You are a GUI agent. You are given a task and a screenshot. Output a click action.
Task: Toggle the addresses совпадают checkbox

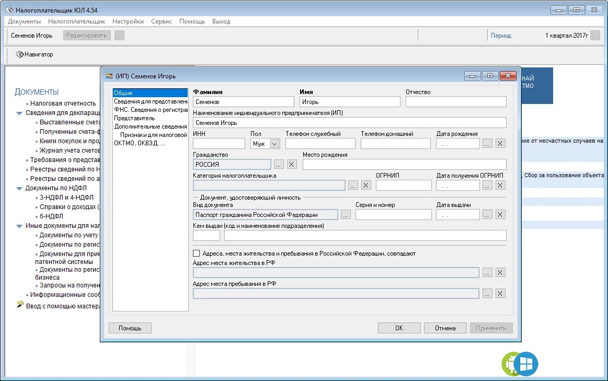tap(196, 253)
